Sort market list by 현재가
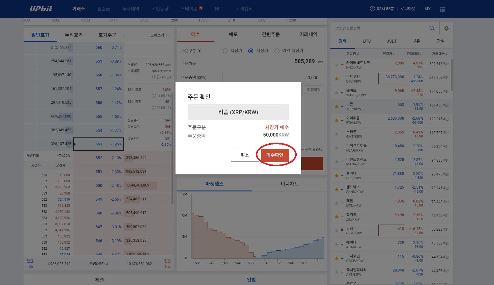 point(389,54)
